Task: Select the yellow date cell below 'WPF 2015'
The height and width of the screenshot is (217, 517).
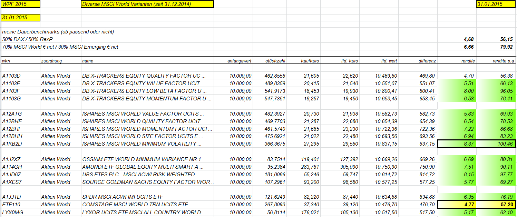Action: tap(21, 17)
